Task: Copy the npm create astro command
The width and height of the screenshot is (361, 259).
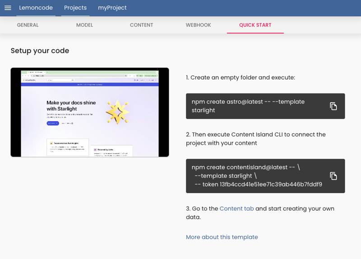Action: point(333,106)
